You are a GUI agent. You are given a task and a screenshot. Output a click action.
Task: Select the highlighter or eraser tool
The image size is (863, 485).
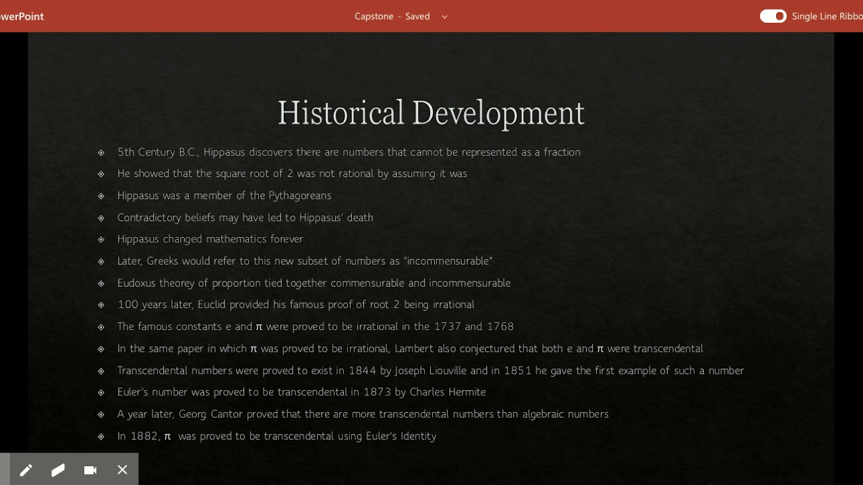point(58,470)
